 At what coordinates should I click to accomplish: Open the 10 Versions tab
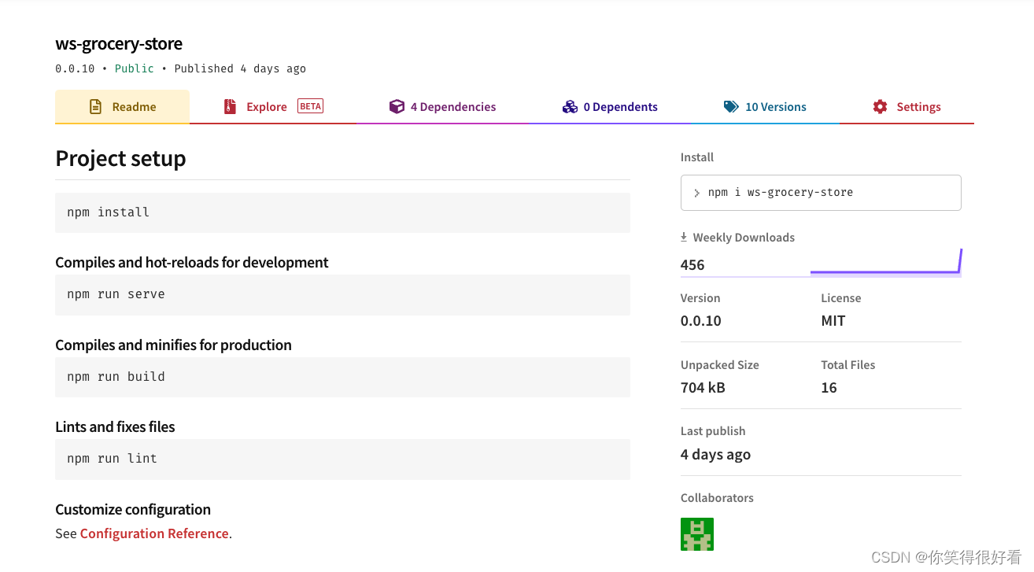point(765,107)
